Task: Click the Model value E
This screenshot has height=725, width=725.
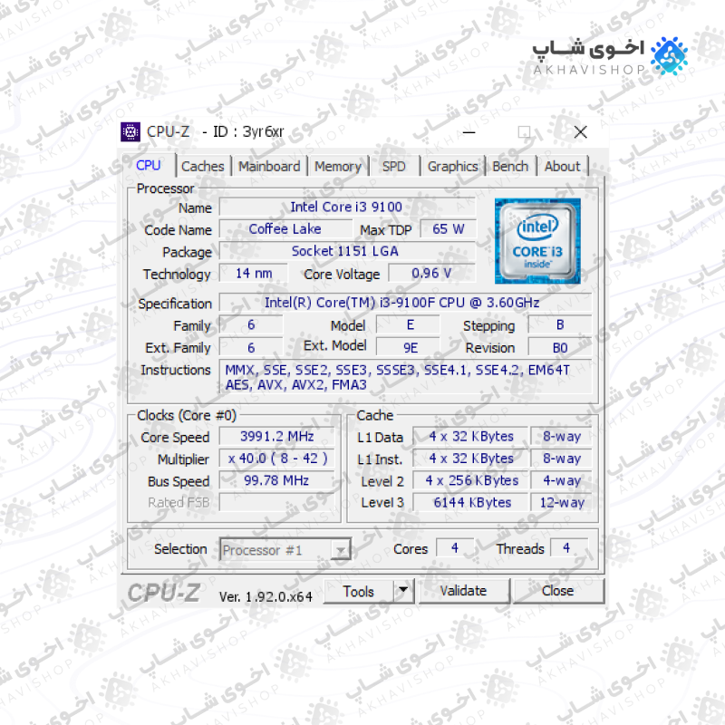Action: (x=407, y=325)
